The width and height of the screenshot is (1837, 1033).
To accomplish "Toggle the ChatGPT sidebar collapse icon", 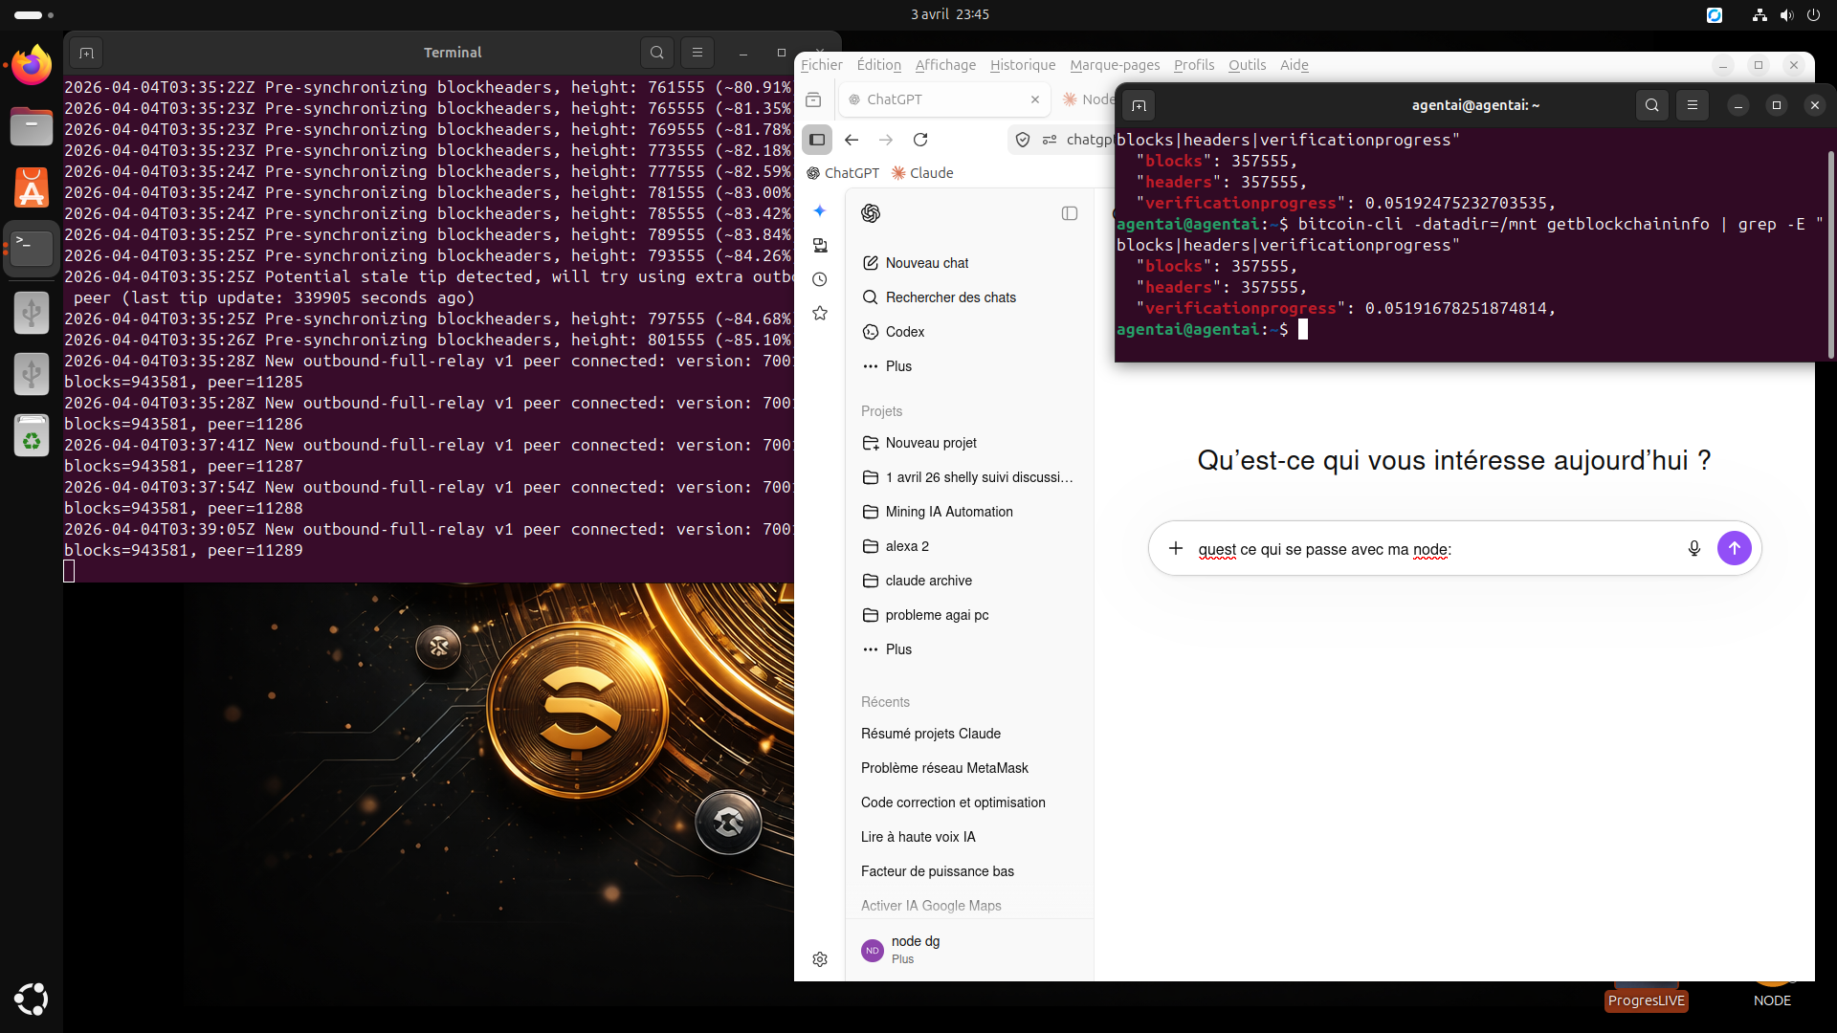I will pos(1069,213).
